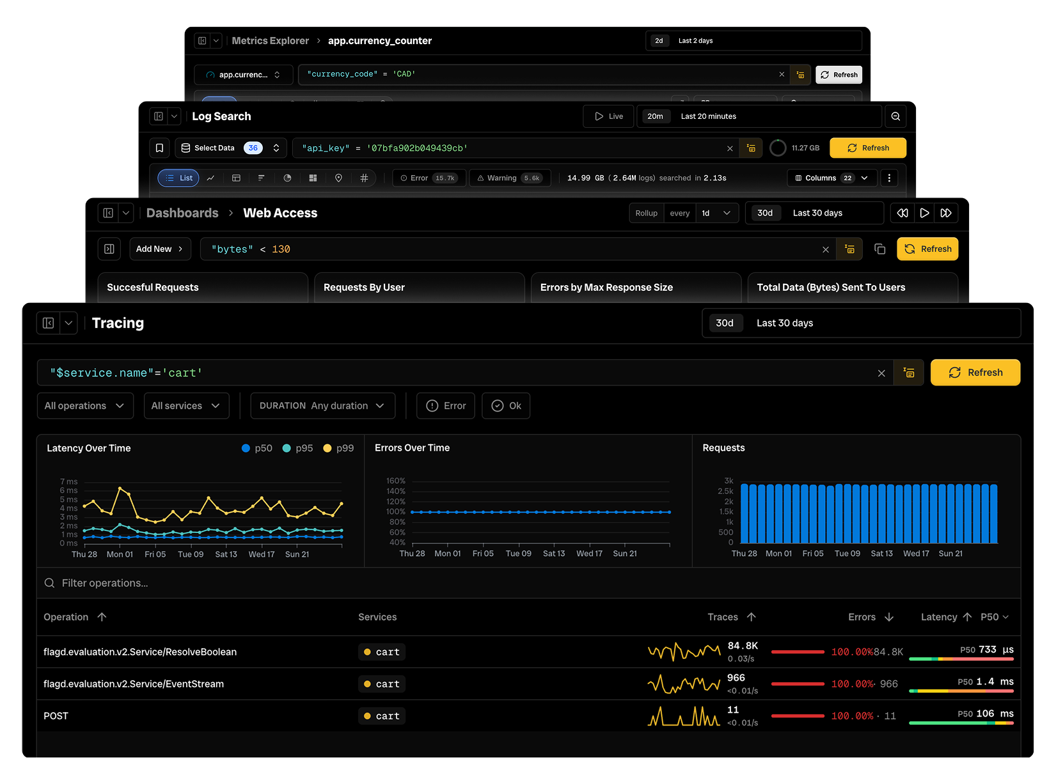
Task: Toggle the dashboard side panel icon left of Add New
Action: click(109, 249)
